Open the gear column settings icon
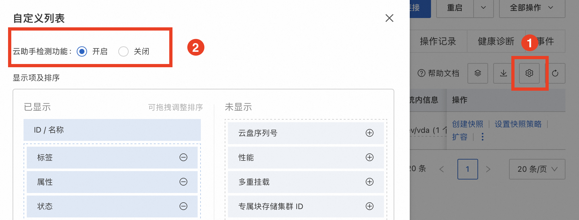The height and width of the screenshot is (220, 579). tap(529, 73)
